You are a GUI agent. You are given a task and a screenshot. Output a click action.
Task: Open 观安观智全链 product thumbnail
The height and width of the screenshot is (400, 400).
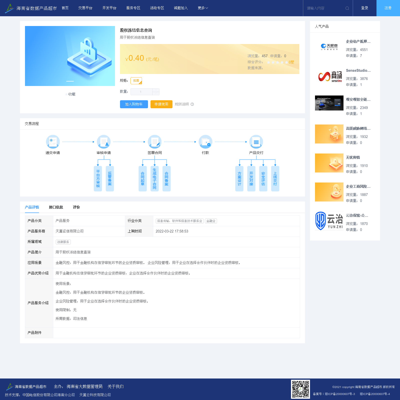(329, 103)
